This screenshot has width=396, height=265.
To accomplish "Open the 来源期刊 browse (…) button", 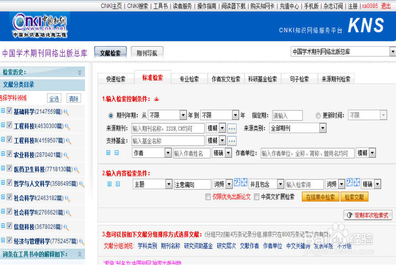I will (x=232, y=129).
